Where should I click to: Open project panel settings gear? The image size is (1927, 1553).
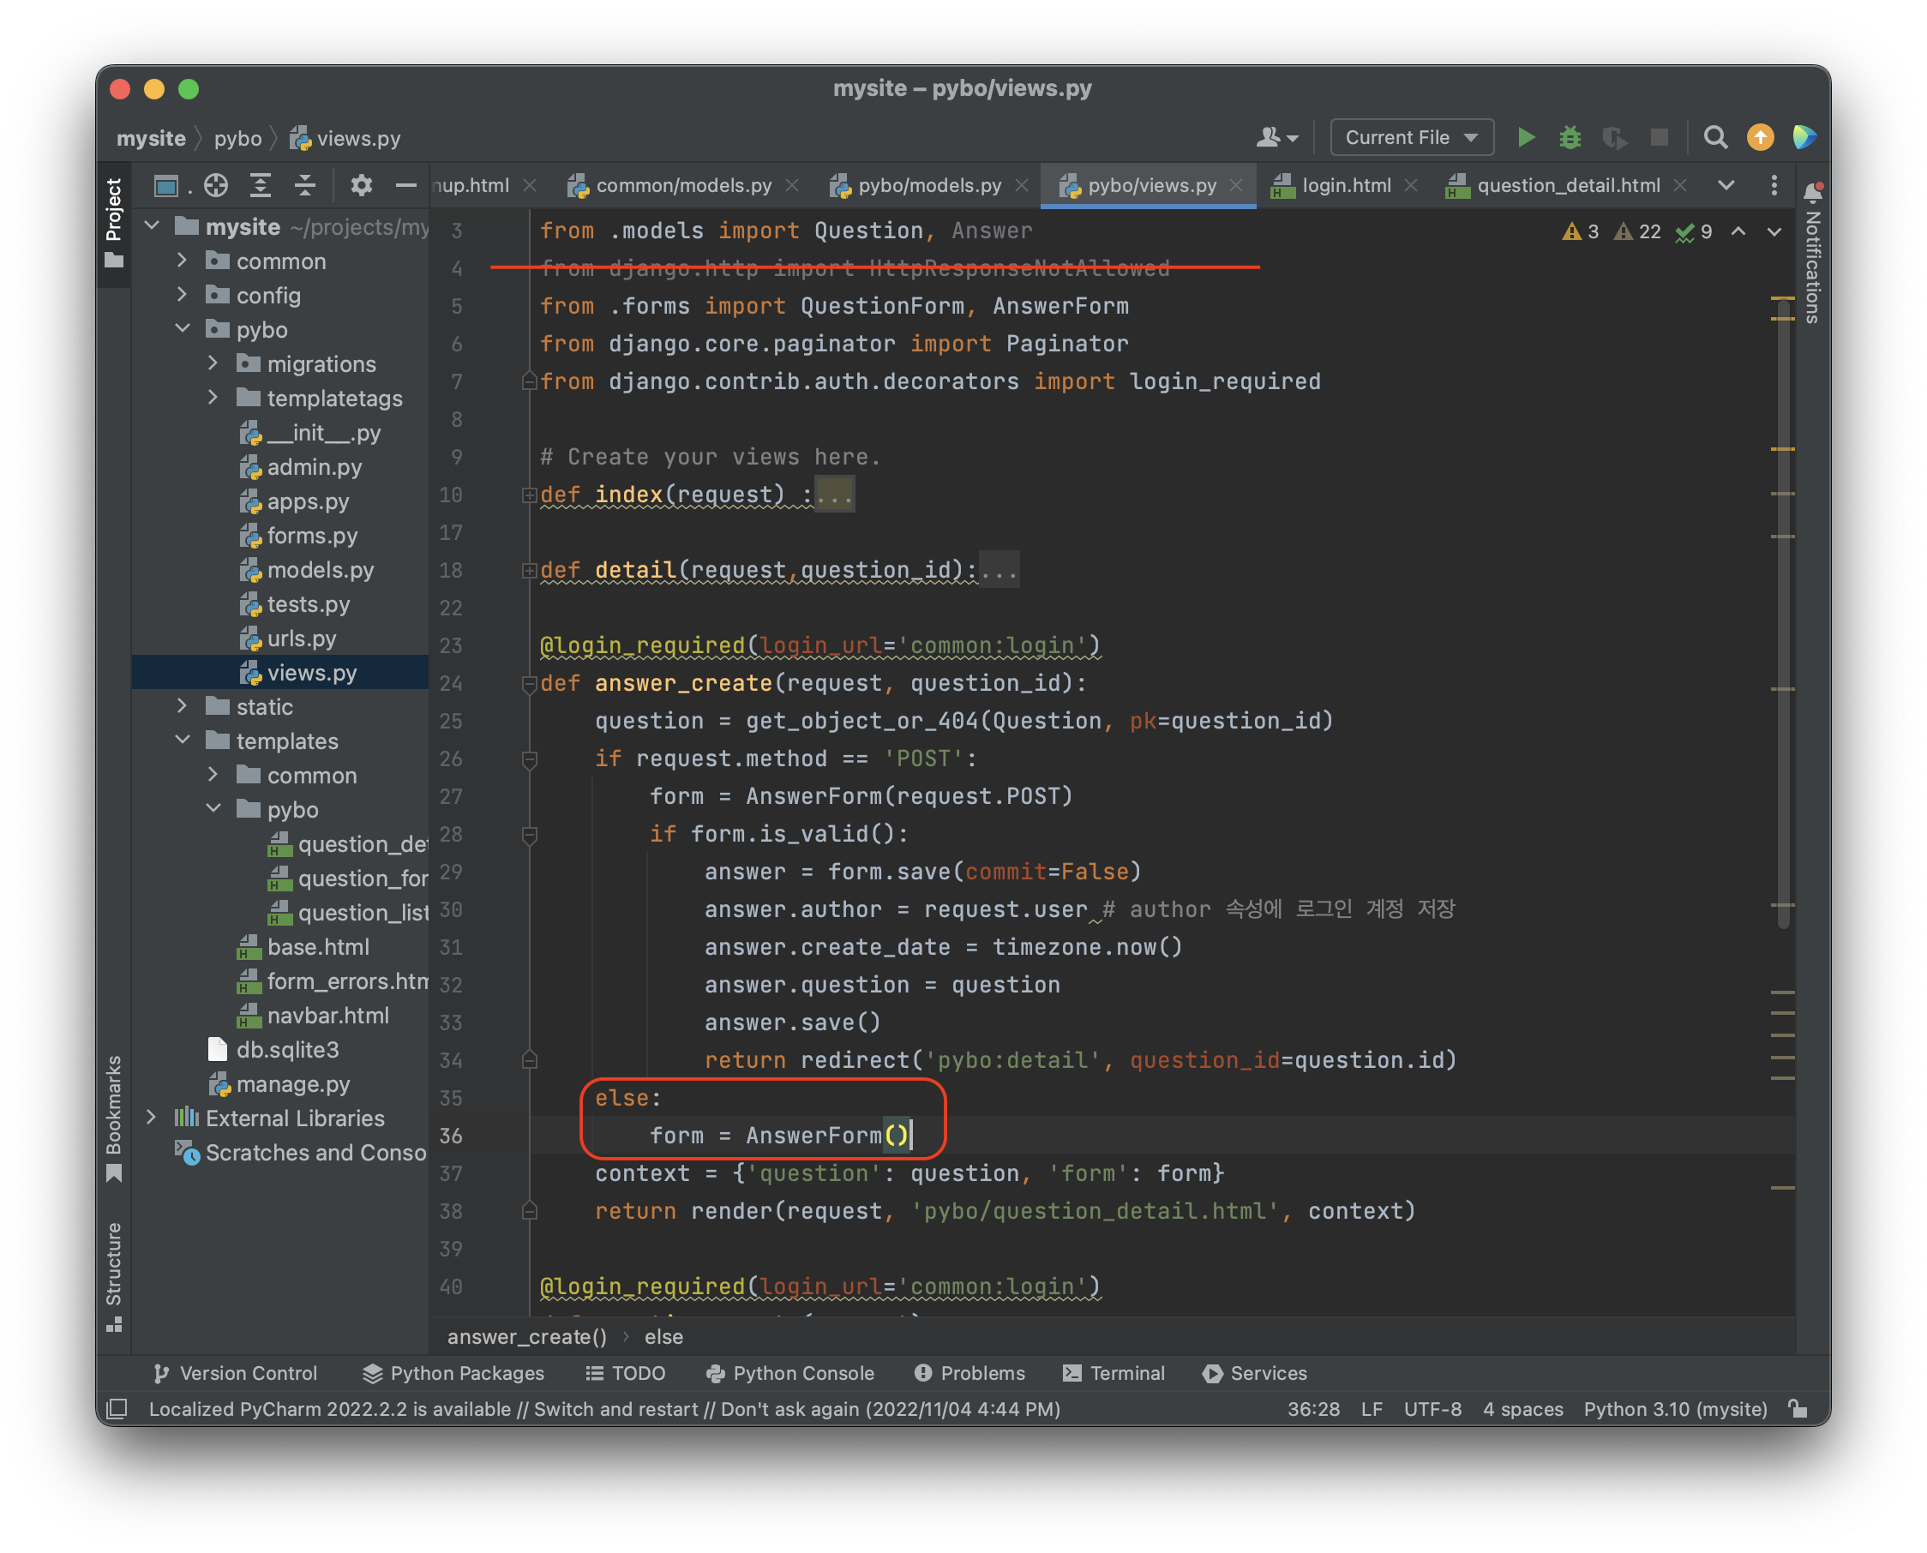coord(361,185)
